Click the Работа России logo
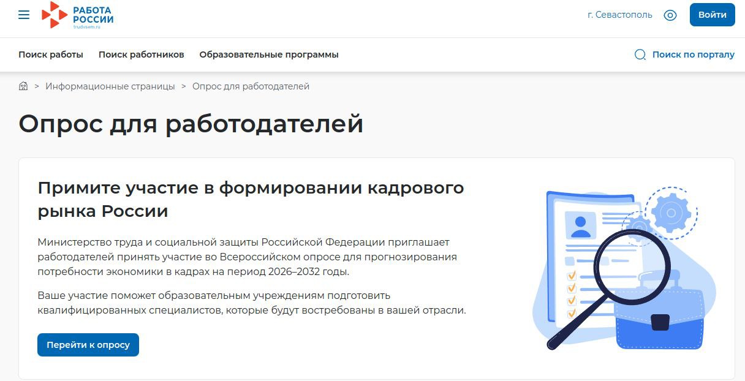The height and width of the screenshot is (381, 745). 78,15
